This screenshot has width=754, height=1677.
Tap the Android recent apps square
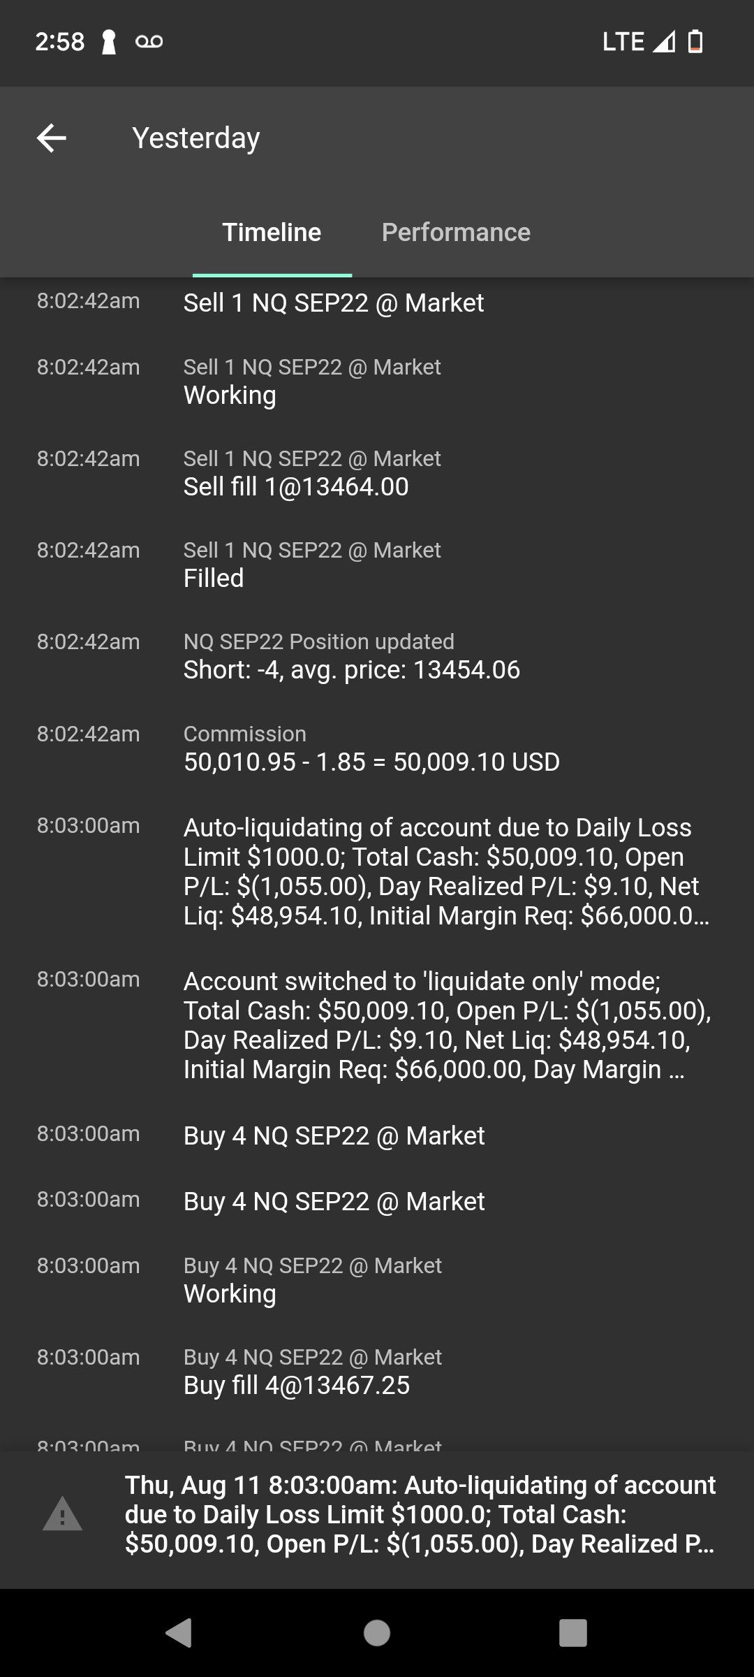[x=573, y=1633]
